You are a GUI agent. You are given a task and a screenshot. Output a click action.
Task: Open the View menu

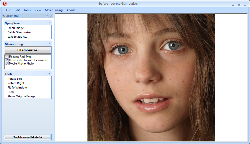38,10
